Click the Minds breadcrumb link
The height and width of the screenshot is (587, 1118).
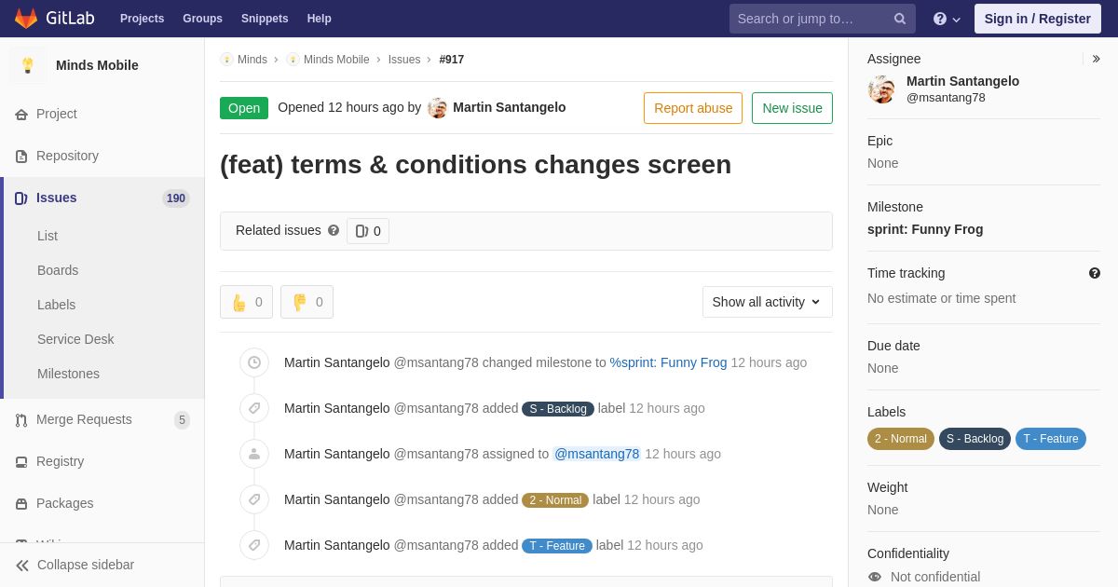[252, 60]
